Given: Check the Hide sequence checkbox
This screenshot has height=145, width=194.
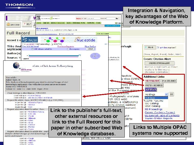Looking at the screenshot, I should [x=68, y=49].
